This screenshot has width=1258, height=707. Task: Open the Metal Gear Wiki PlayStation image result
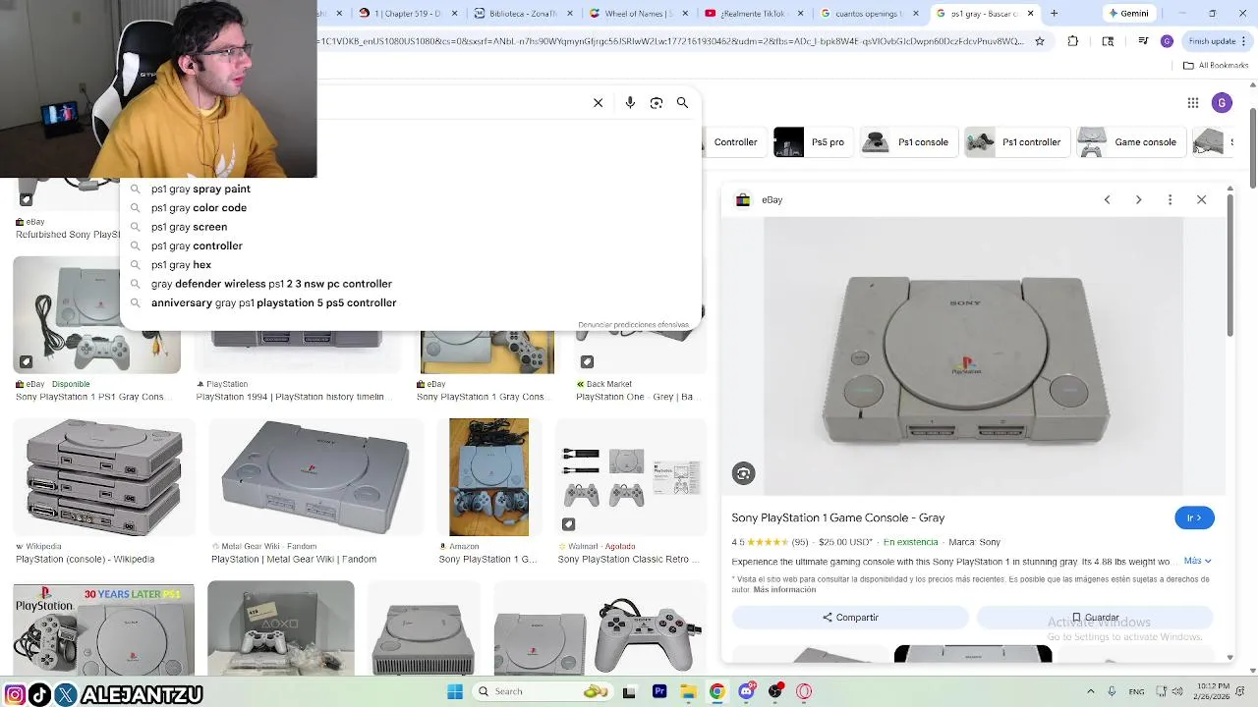[315, 477]
